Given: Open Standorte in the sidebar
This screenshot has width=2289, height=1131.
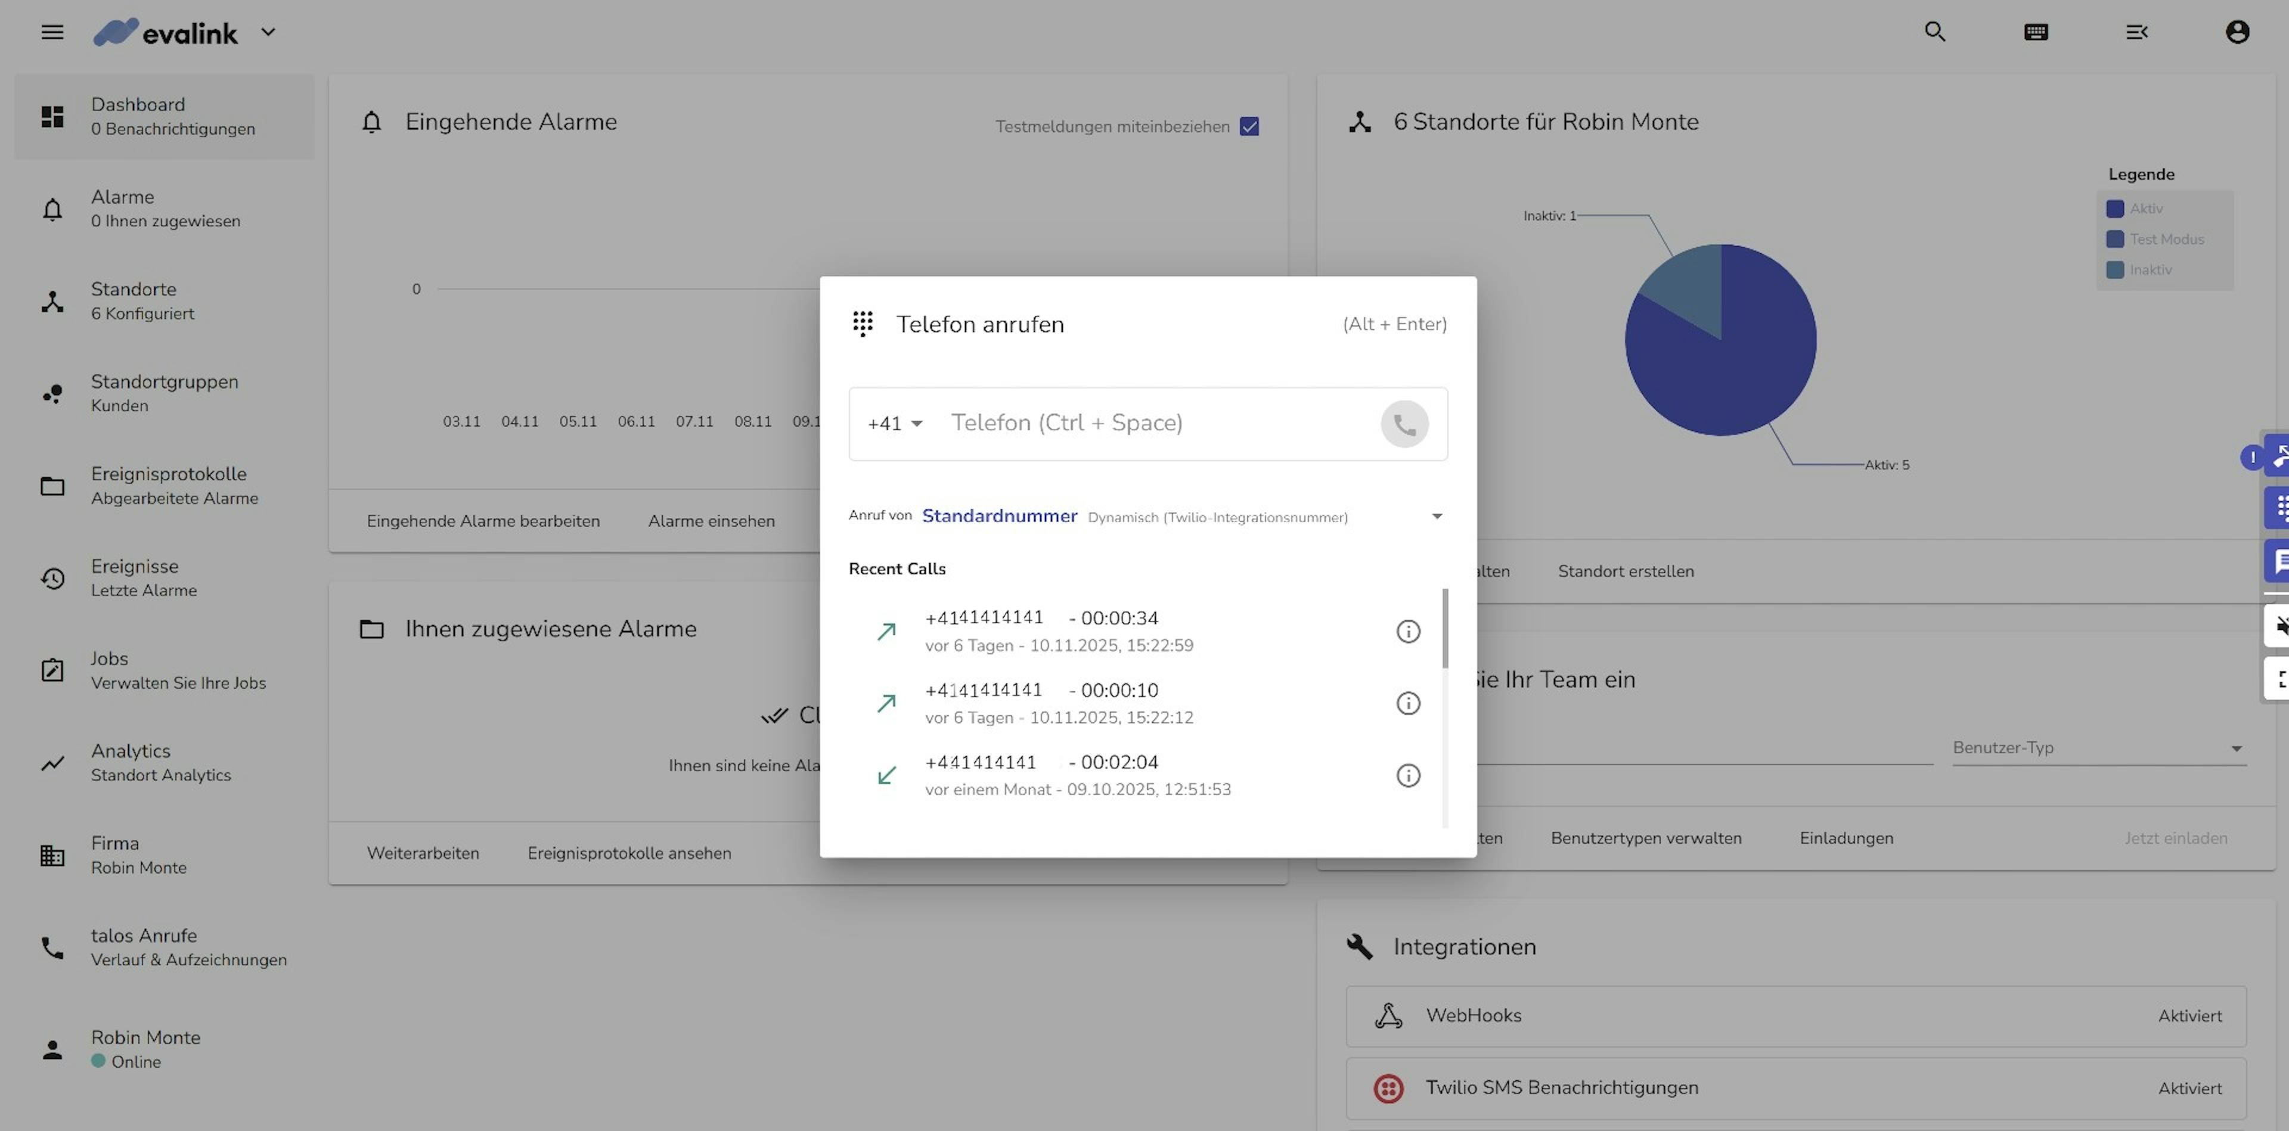Looking at the screenshot, I should click(x=134, y=300).
